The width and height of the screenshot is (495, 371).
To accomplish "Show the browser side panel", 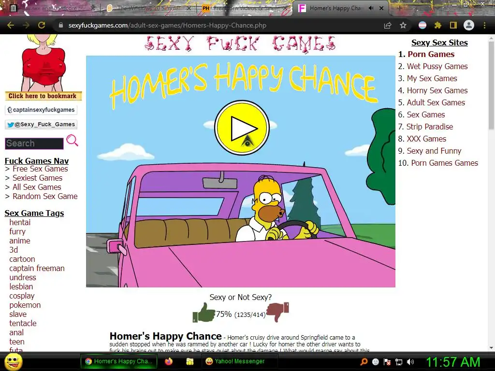I will click(x=453, y=25).
